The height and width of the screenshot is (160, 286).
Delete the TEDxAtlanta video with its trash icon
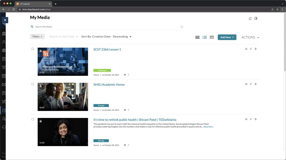(256, 119)
